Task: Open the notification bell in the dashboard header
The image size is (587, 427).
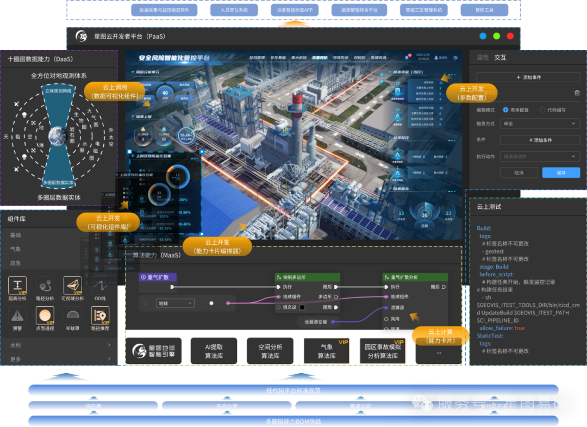Action: 407,58
